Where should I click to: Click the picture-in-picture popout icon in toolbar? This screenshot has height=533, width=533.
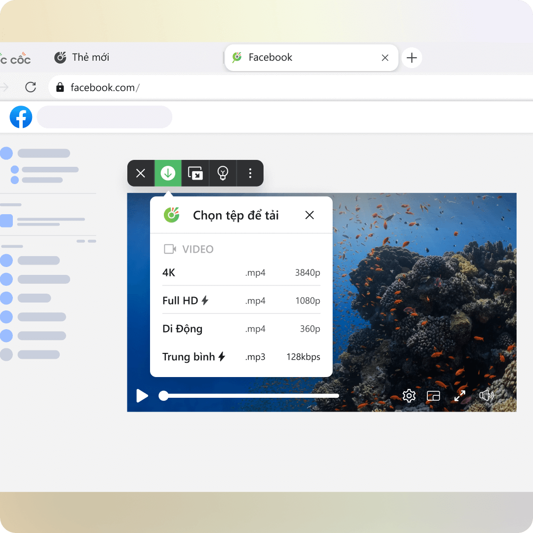[195, 173]
